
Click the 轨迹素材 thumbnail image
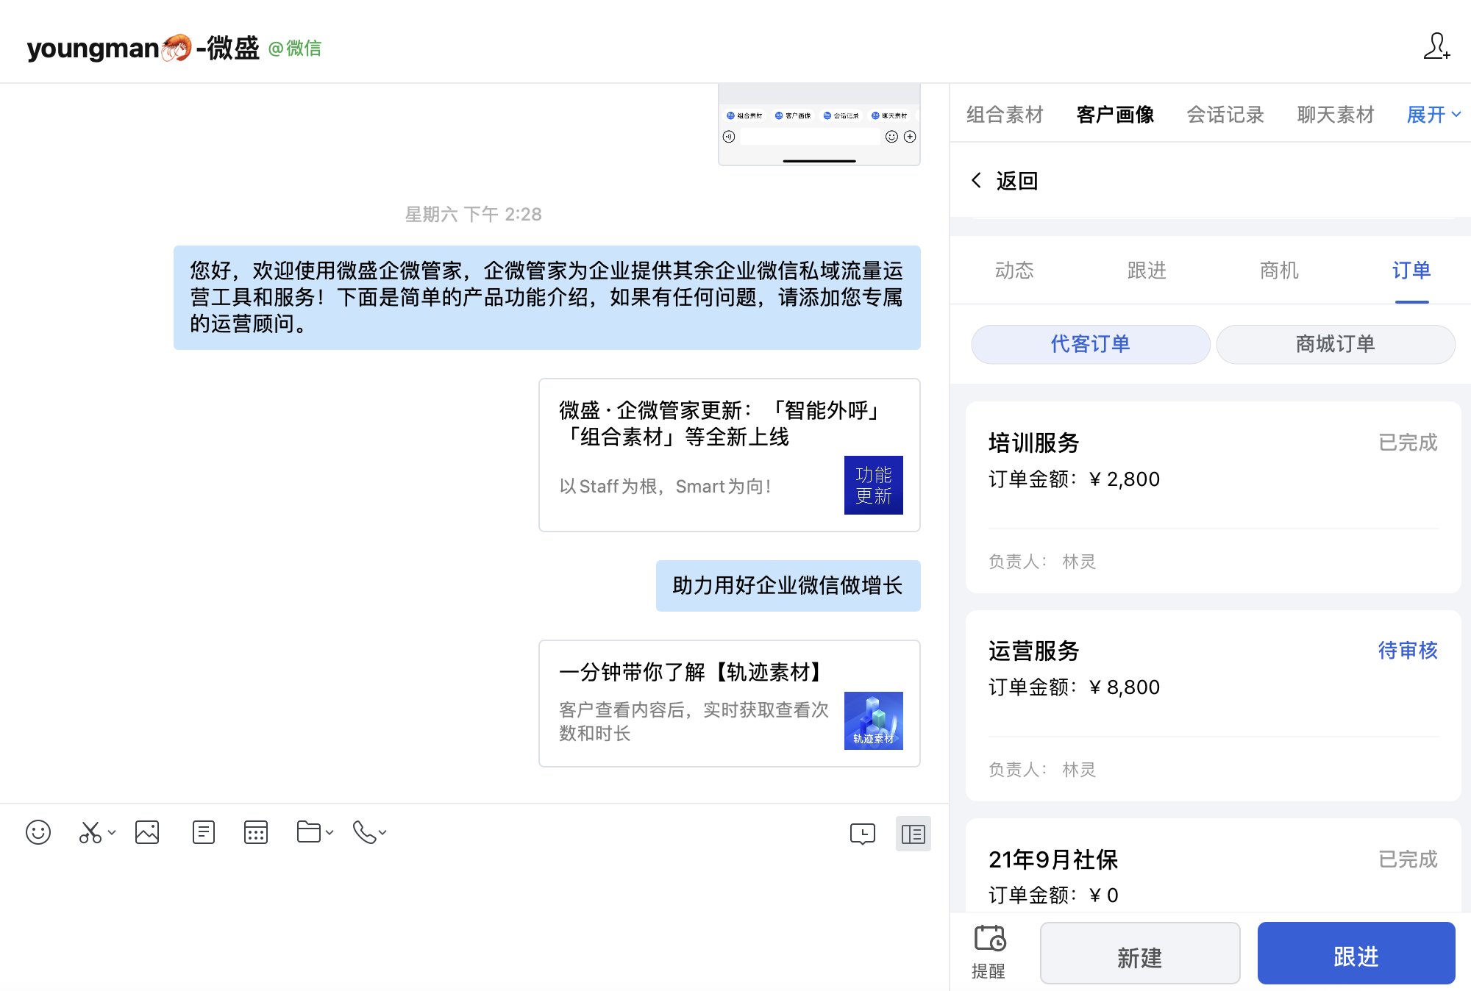pos(874,720)
